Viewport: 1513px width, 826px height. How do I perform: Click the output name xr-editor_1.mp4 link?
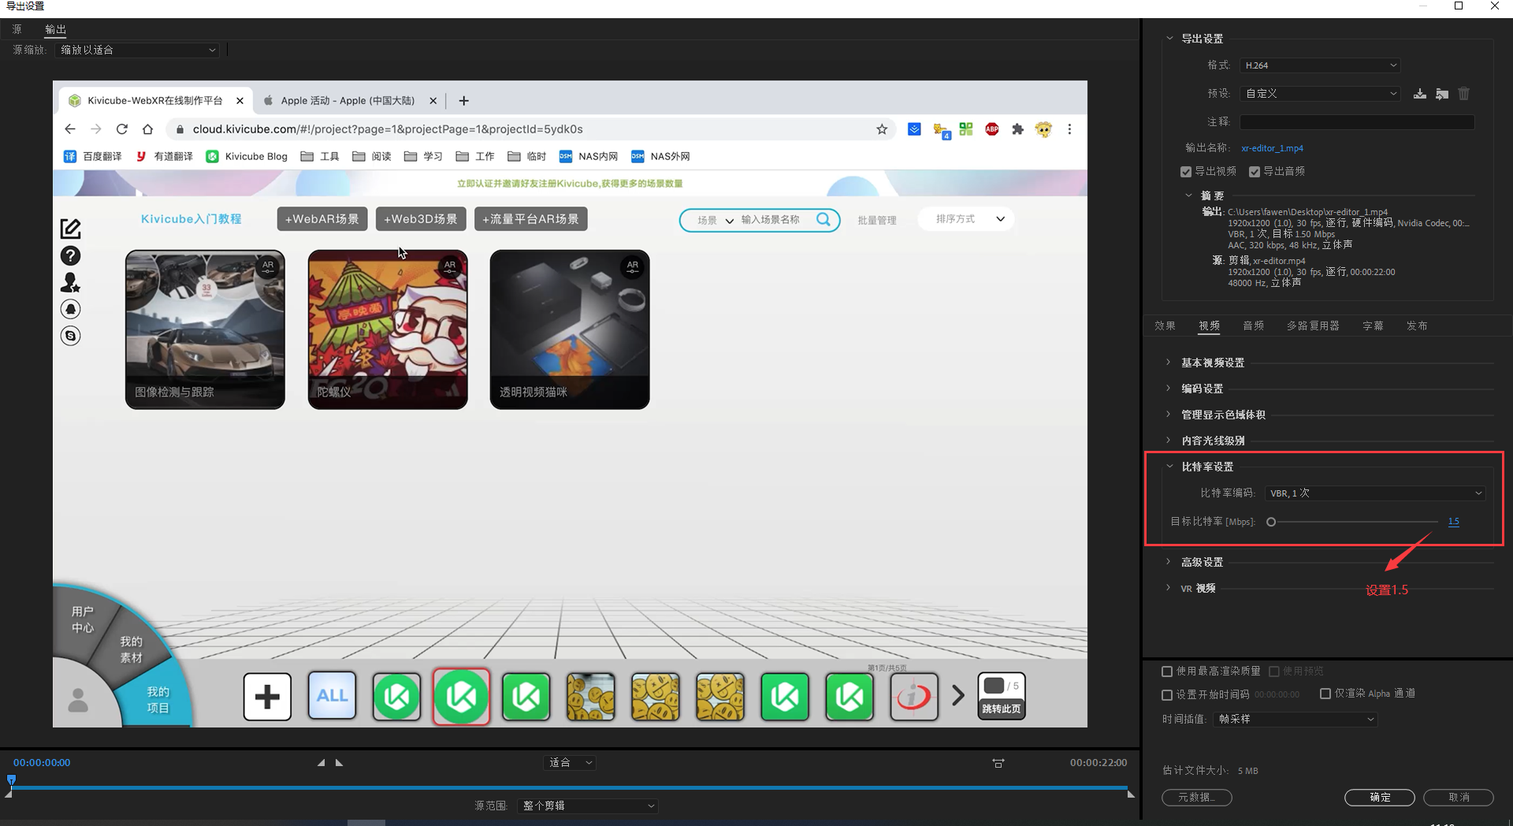click(1272, 148)
